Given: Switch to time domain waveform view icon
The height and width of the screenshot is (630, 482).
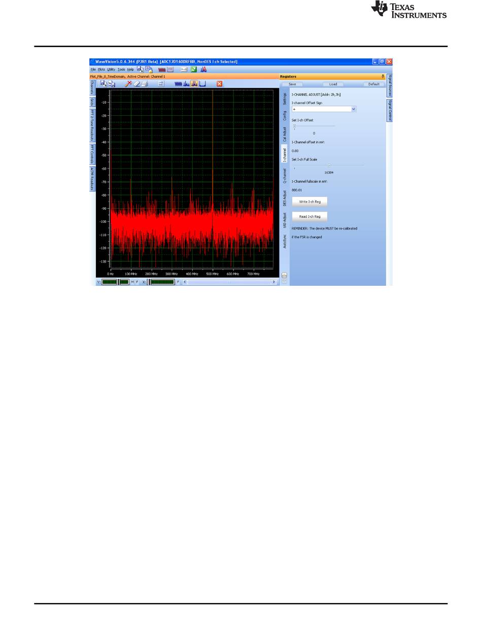Looking at the screenshot, I should coord(178,84).
